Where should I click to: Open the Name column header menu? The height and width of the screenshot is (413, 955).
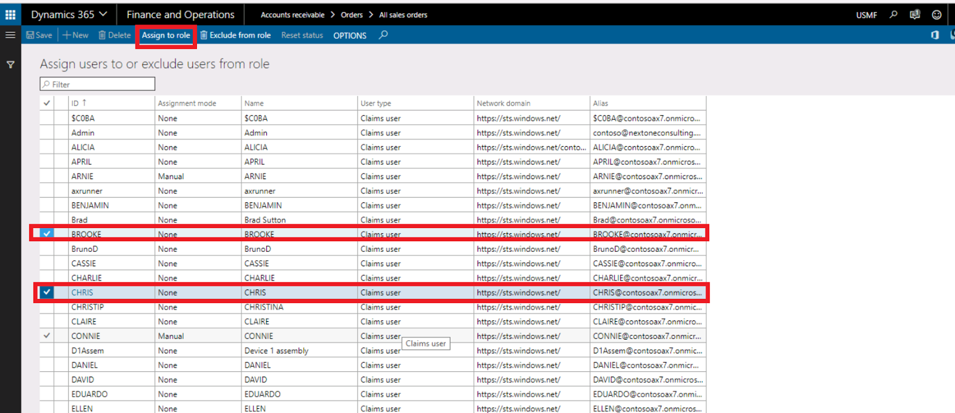tap(299, 103)
